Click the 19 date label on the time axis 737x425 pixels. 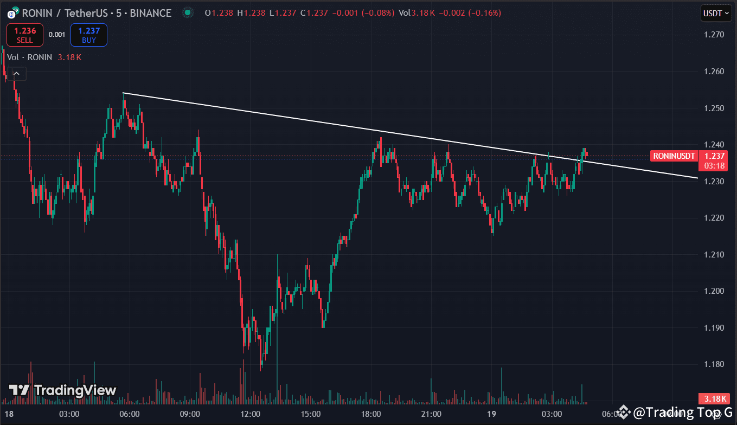[x=492, y=414]
